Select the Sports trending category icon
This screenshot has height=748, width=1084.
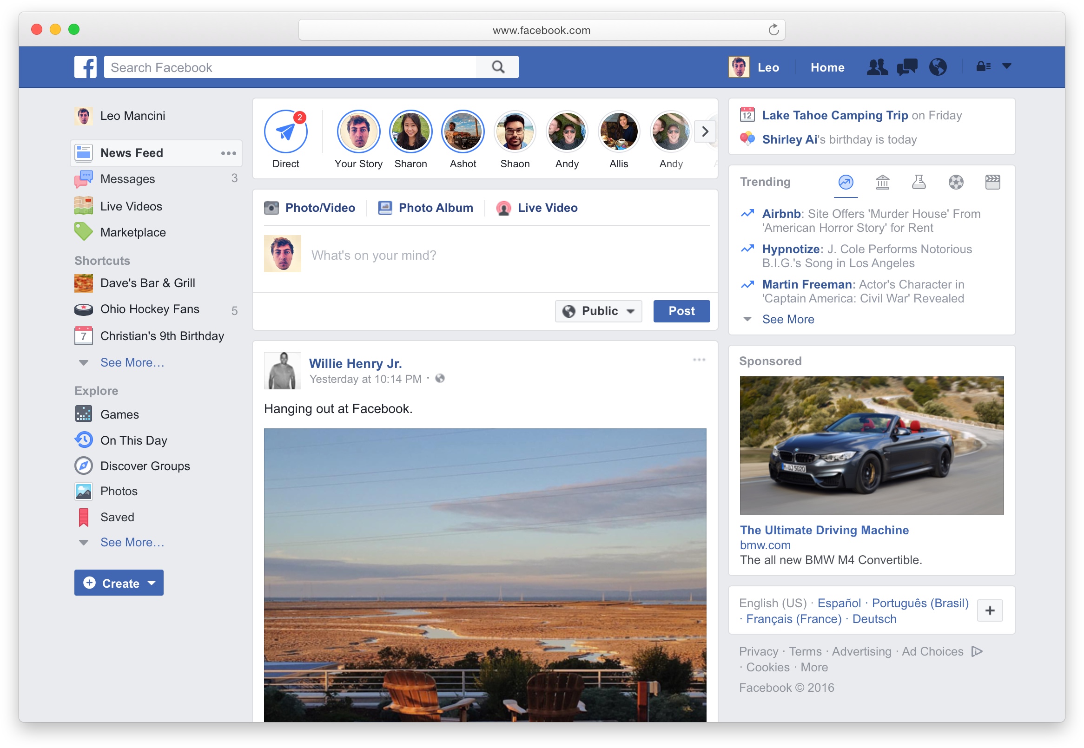(956, 182)
